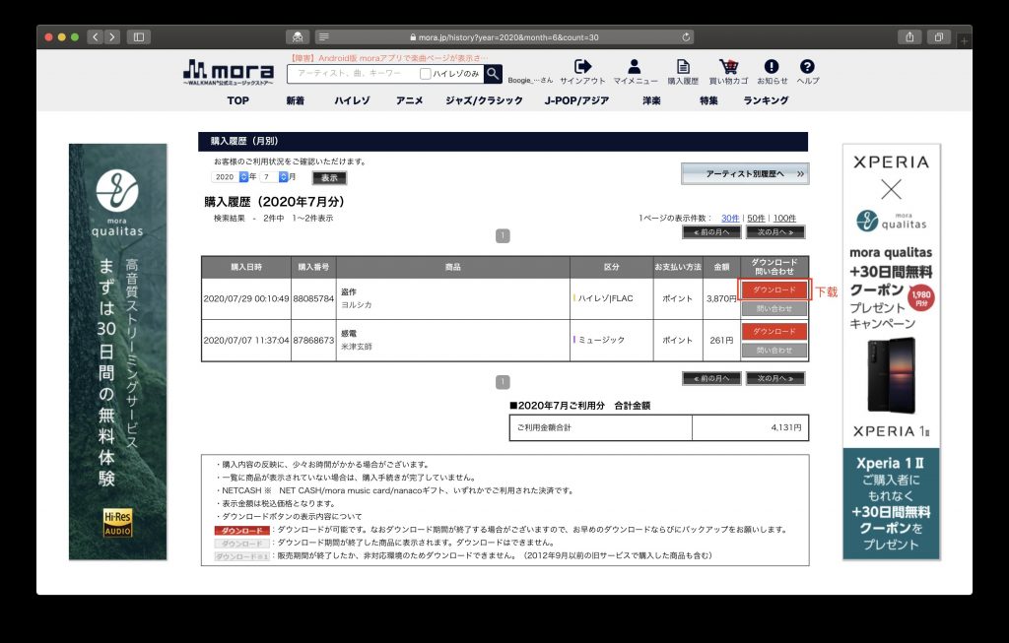Show the Safari sidebar
The image size is (1009, 643).
tap(138, 37)
